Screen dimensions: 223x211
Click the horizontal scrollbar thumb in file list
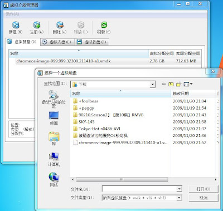click(x=122, y=179)
